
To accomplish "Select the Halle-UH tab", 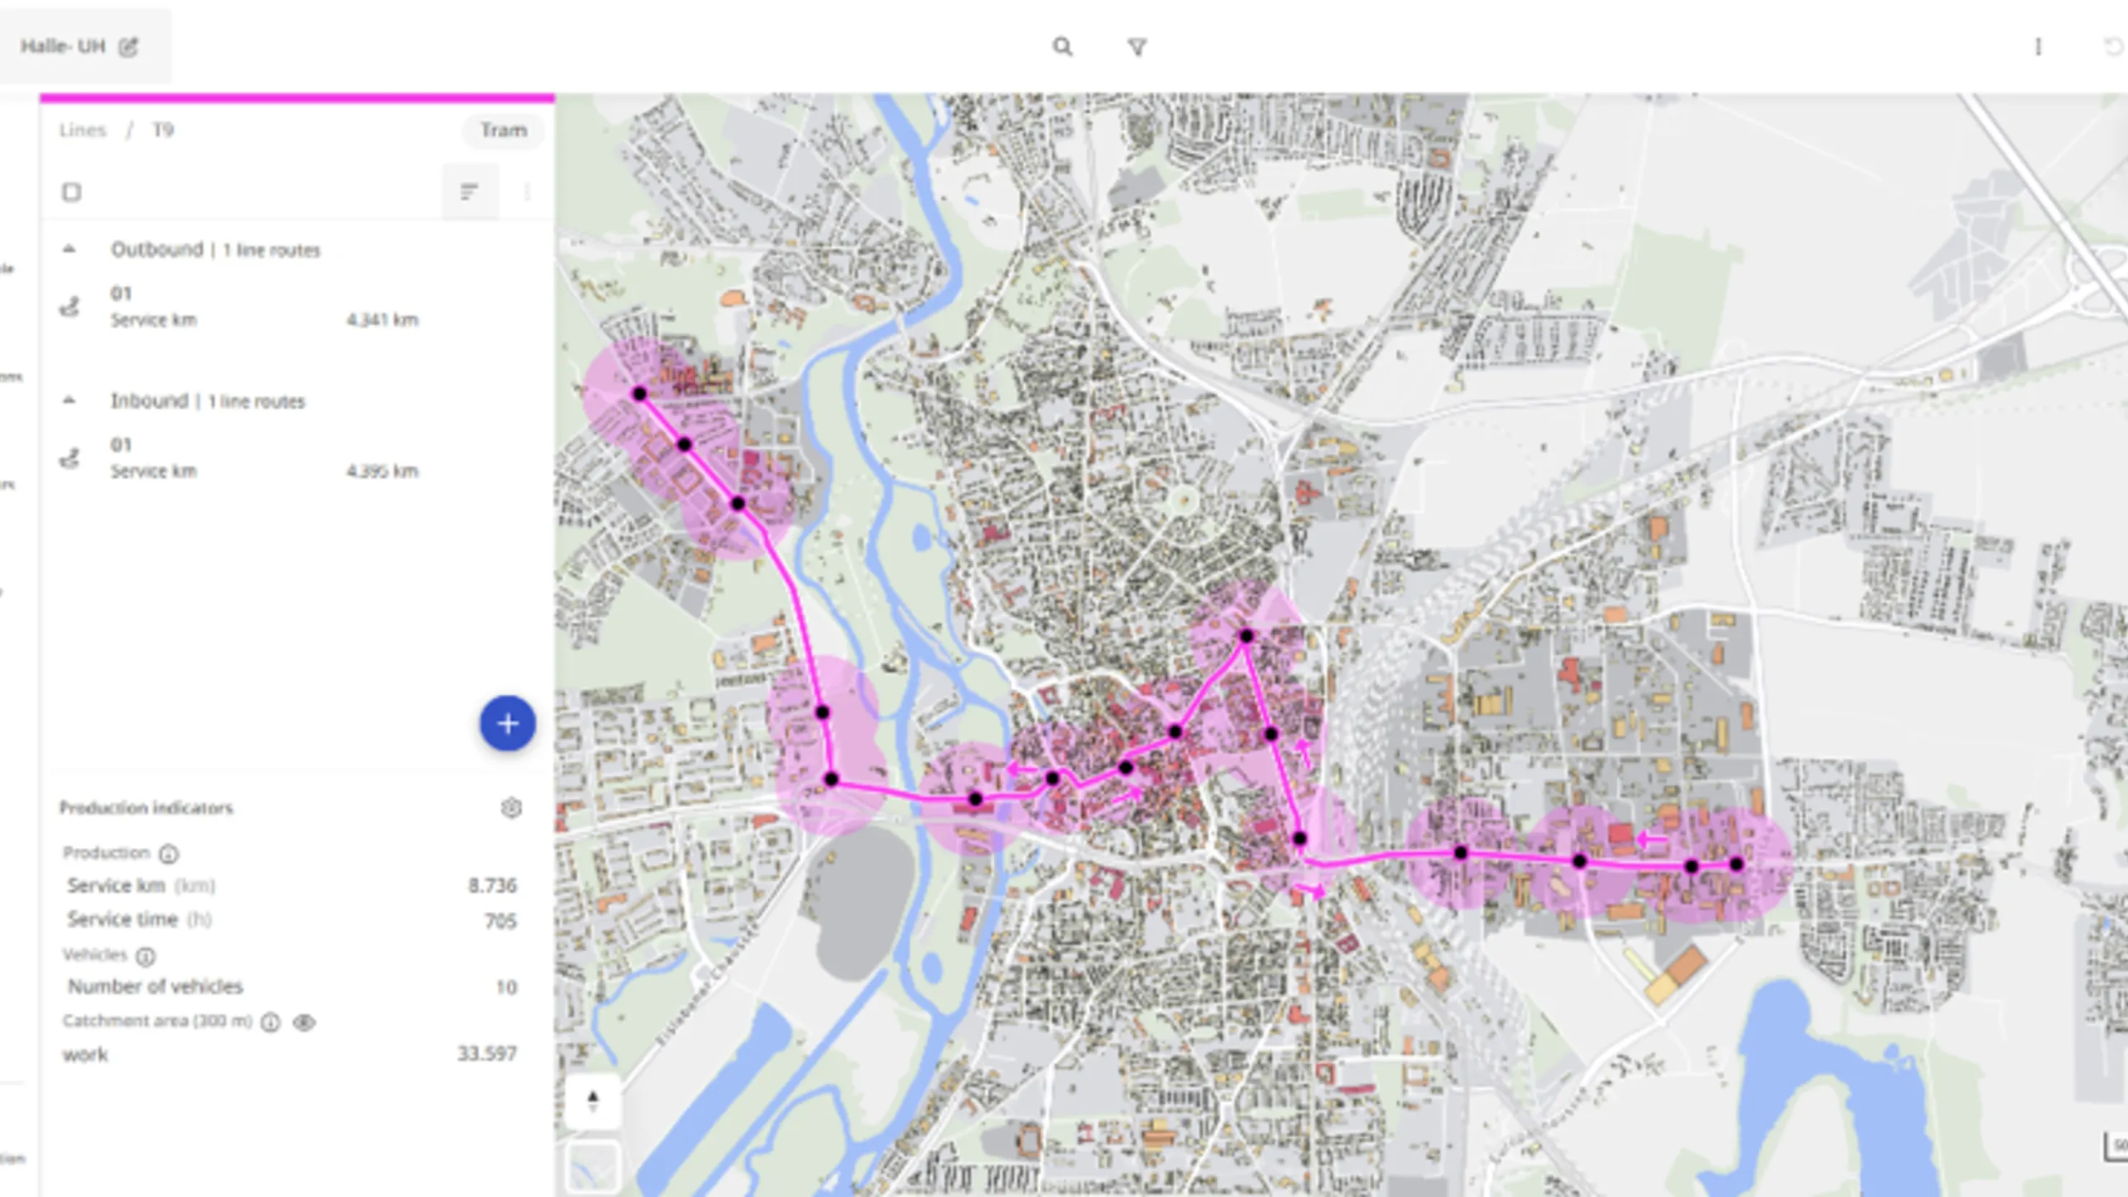I will pyautogui.click(x=63, y=47).
